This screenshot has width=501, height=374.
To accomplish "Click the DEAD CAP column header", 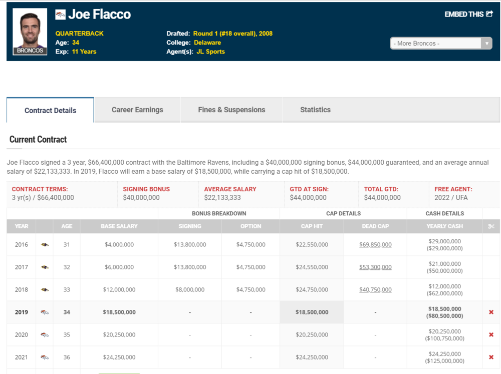I will pyautogui.click(x=375, y=226).
